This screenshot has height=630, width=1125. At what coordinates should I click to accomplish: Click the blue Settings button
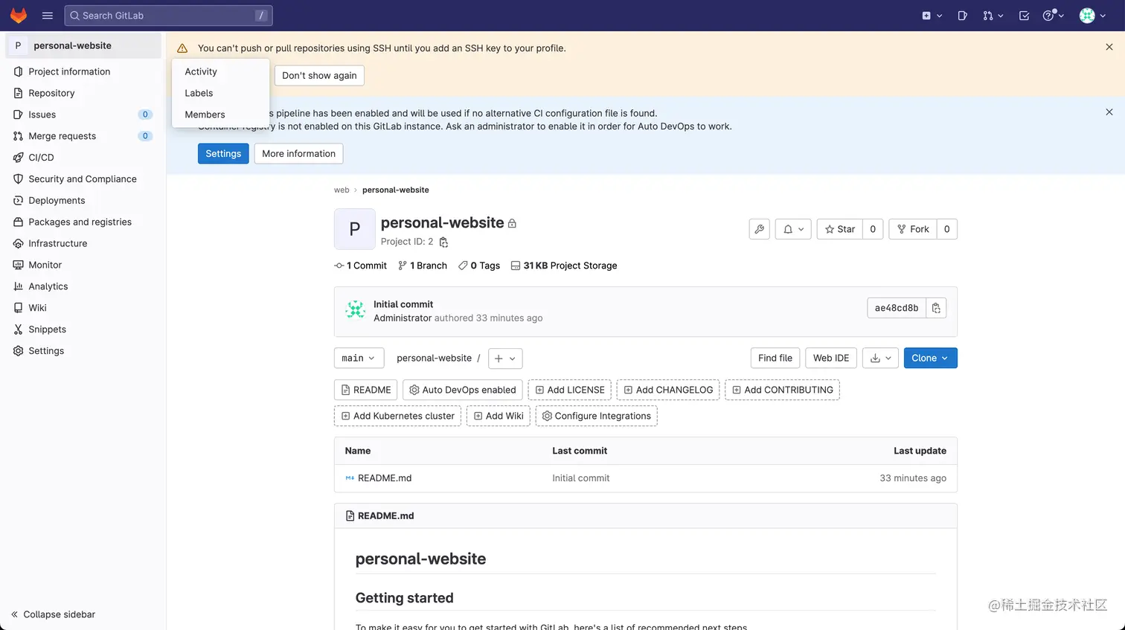click(223, 154)
